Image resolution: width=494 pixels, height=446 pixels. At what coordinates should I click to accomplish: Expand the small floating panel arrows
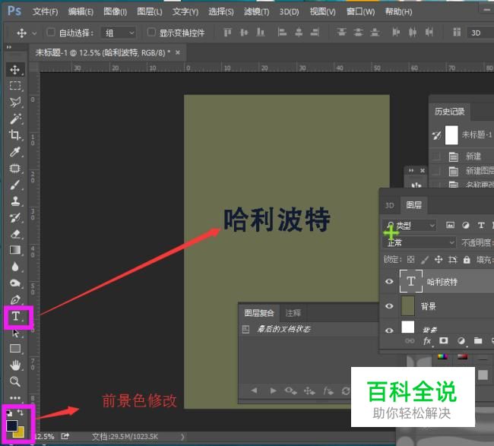(x=411, y=170)
